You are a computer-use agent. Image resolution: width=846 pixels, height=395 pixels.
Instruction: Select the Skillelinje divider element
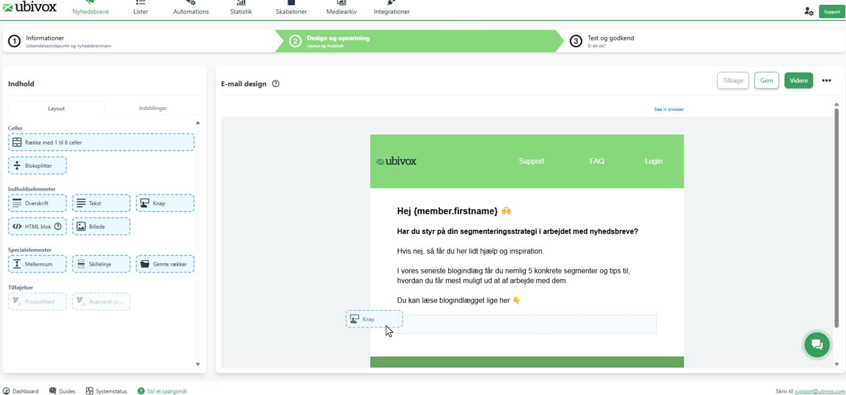[101, 264]
